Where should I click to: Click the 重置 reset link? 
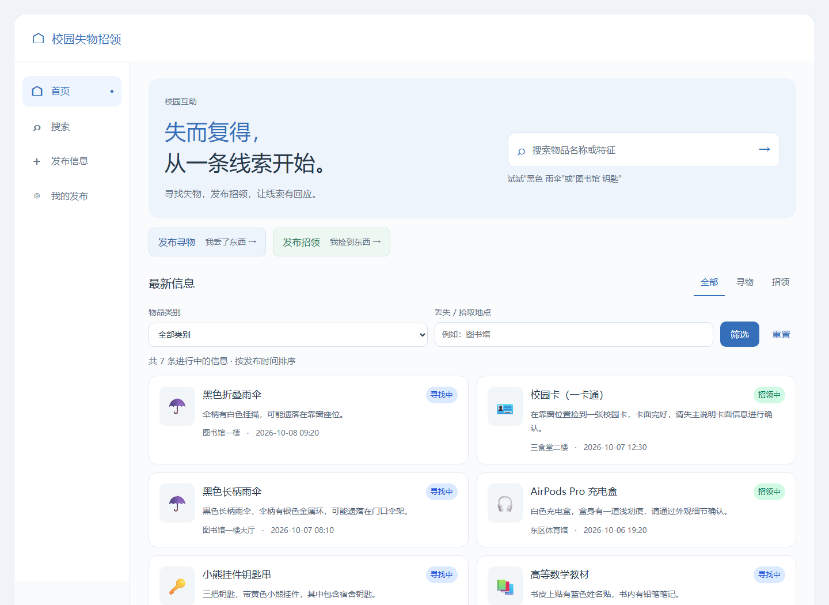coord(781,335)
